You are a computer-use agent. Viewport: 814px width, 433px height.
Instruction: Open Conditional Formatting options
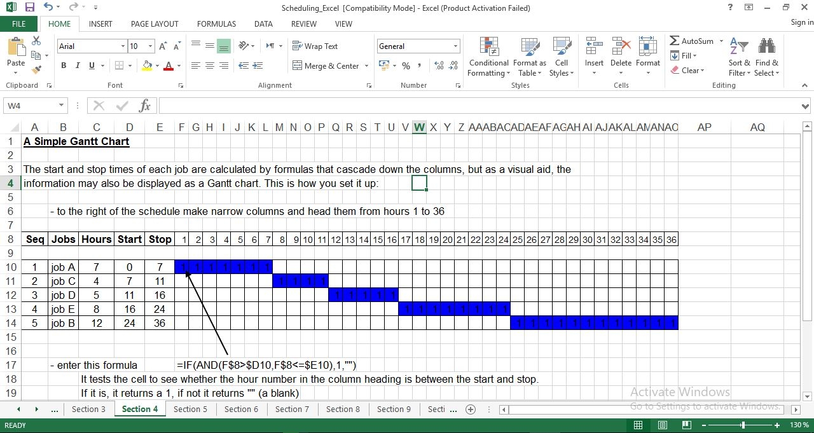pos(488,57)
